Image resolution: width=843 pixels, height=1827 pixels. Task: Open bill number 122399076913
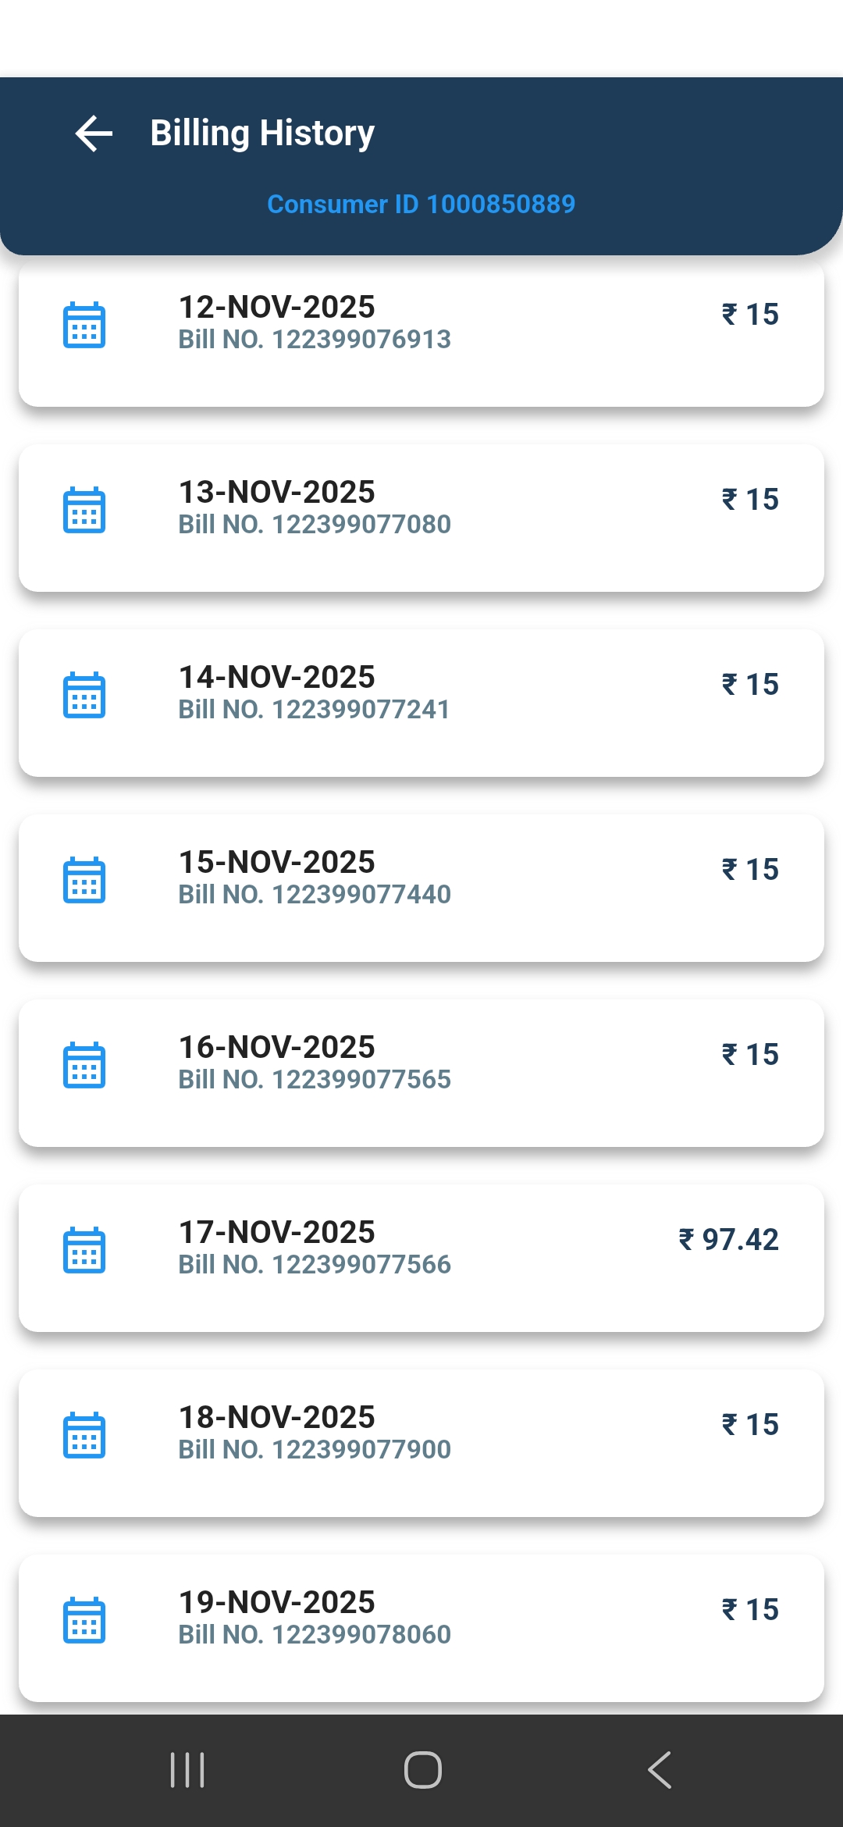(x=315, y=340)
